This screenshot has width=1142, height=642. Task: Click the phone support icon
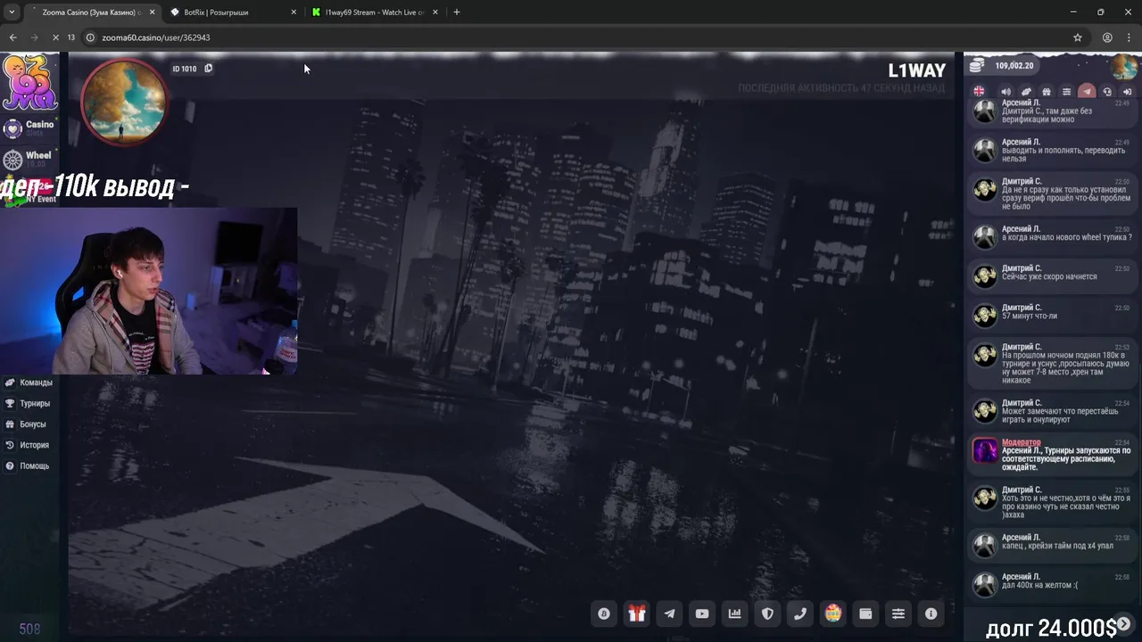click(x=800, y=613)
